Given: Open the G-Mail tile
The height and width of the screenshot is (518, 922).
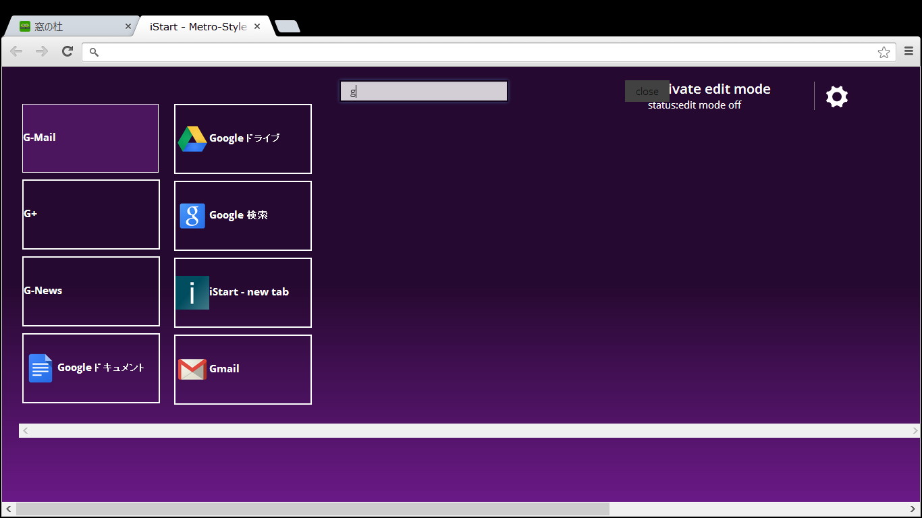Looking at the screenshot, I should pyautogui.click(x=90, y=138).
